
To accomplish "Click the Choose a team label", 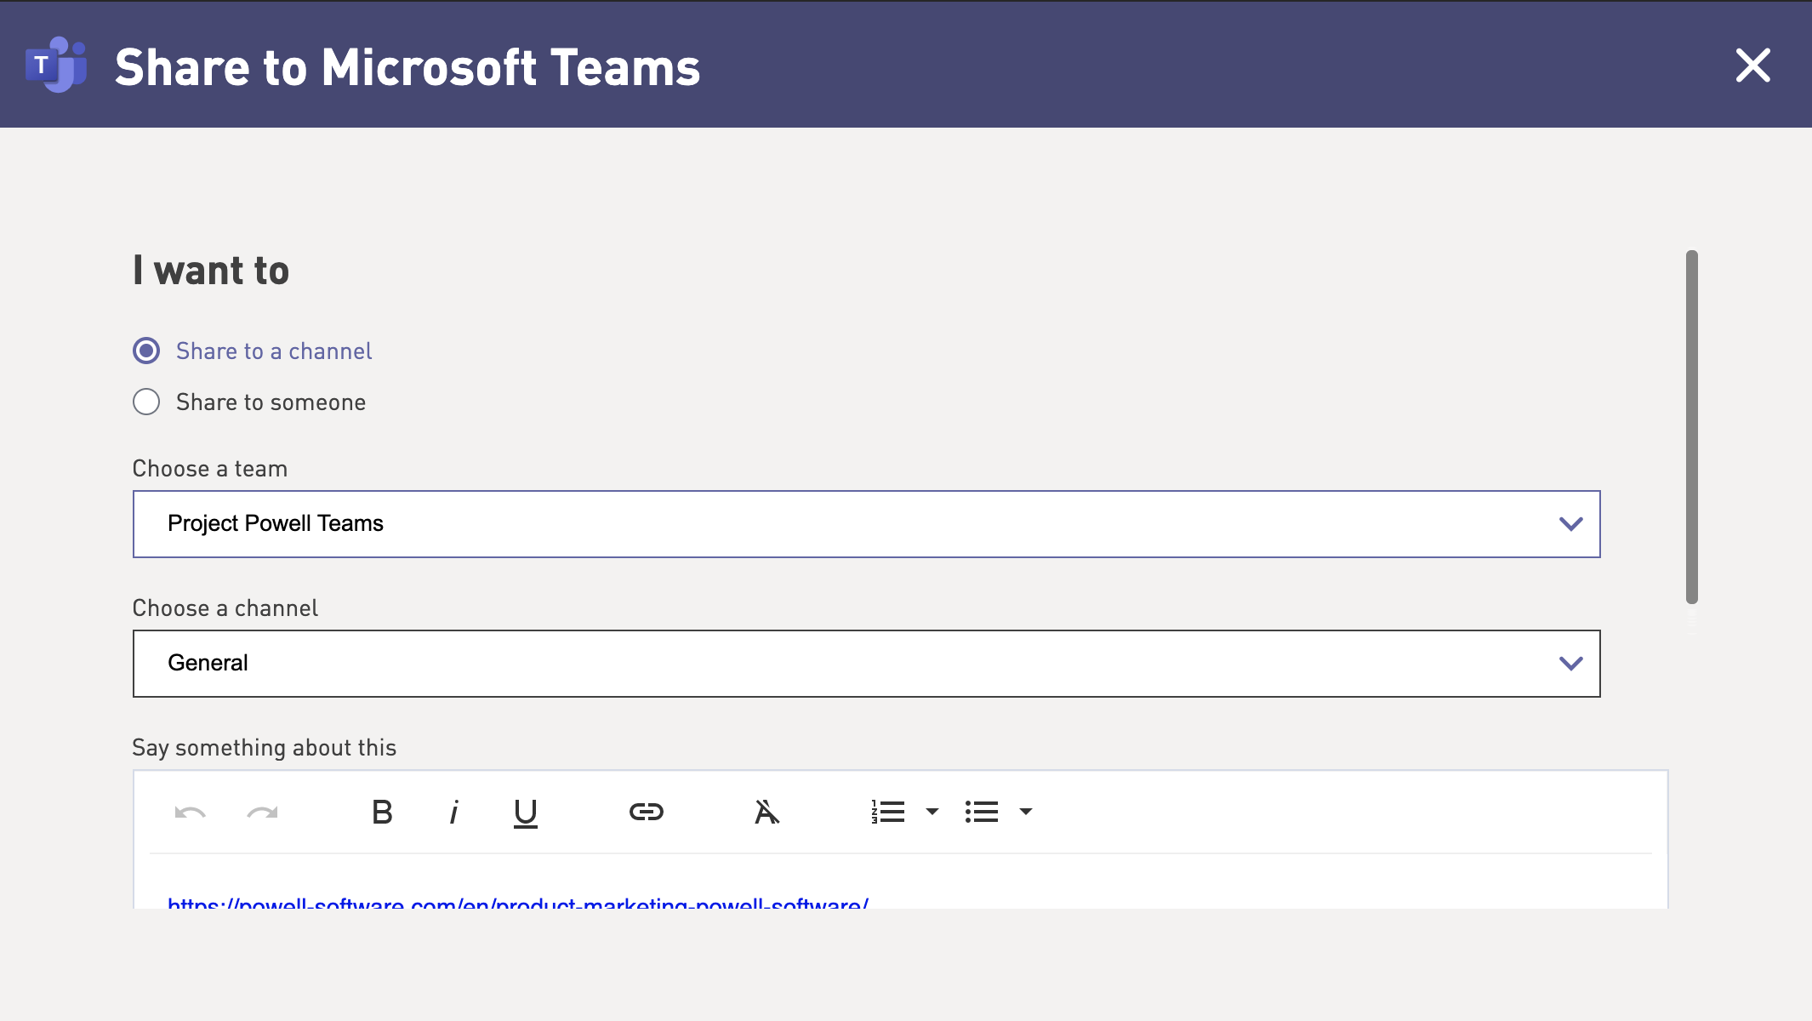I will click(x=210, y=469).
